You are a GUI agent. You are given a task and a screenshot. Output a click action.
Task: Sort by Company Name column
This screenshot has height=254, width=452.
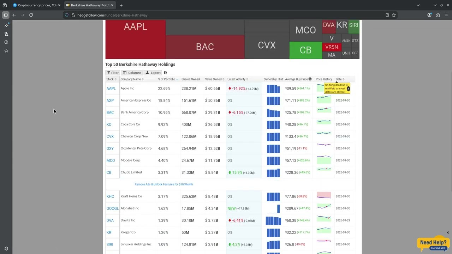click(132, 79)
